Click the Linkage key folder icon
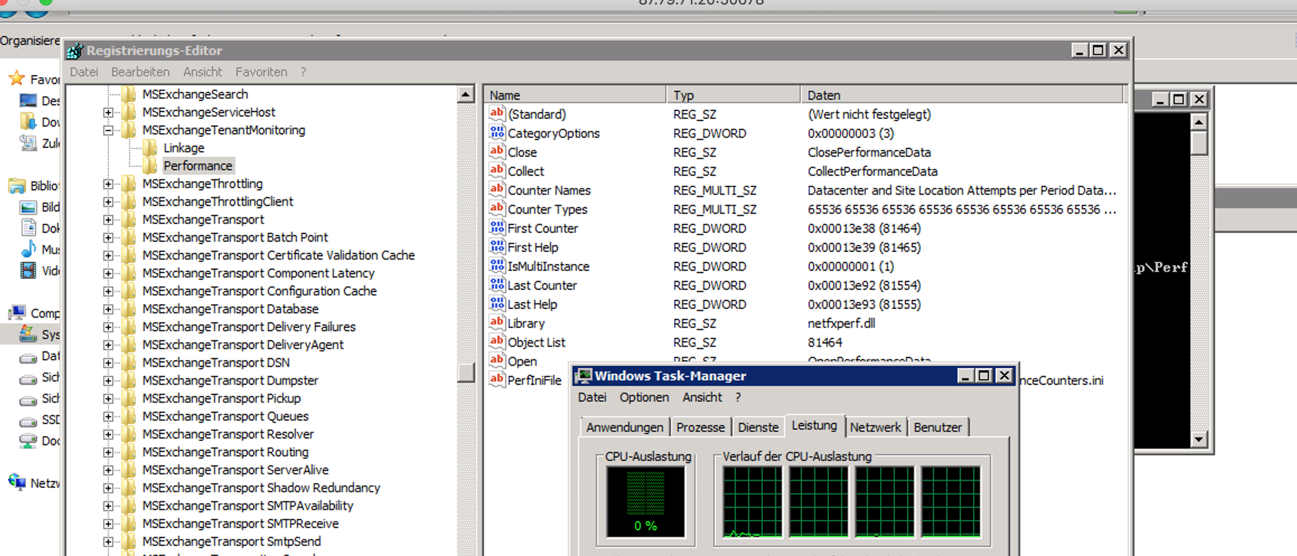Image resolution: width=1297 pixels, height=556 pixels. coord(150,148)
